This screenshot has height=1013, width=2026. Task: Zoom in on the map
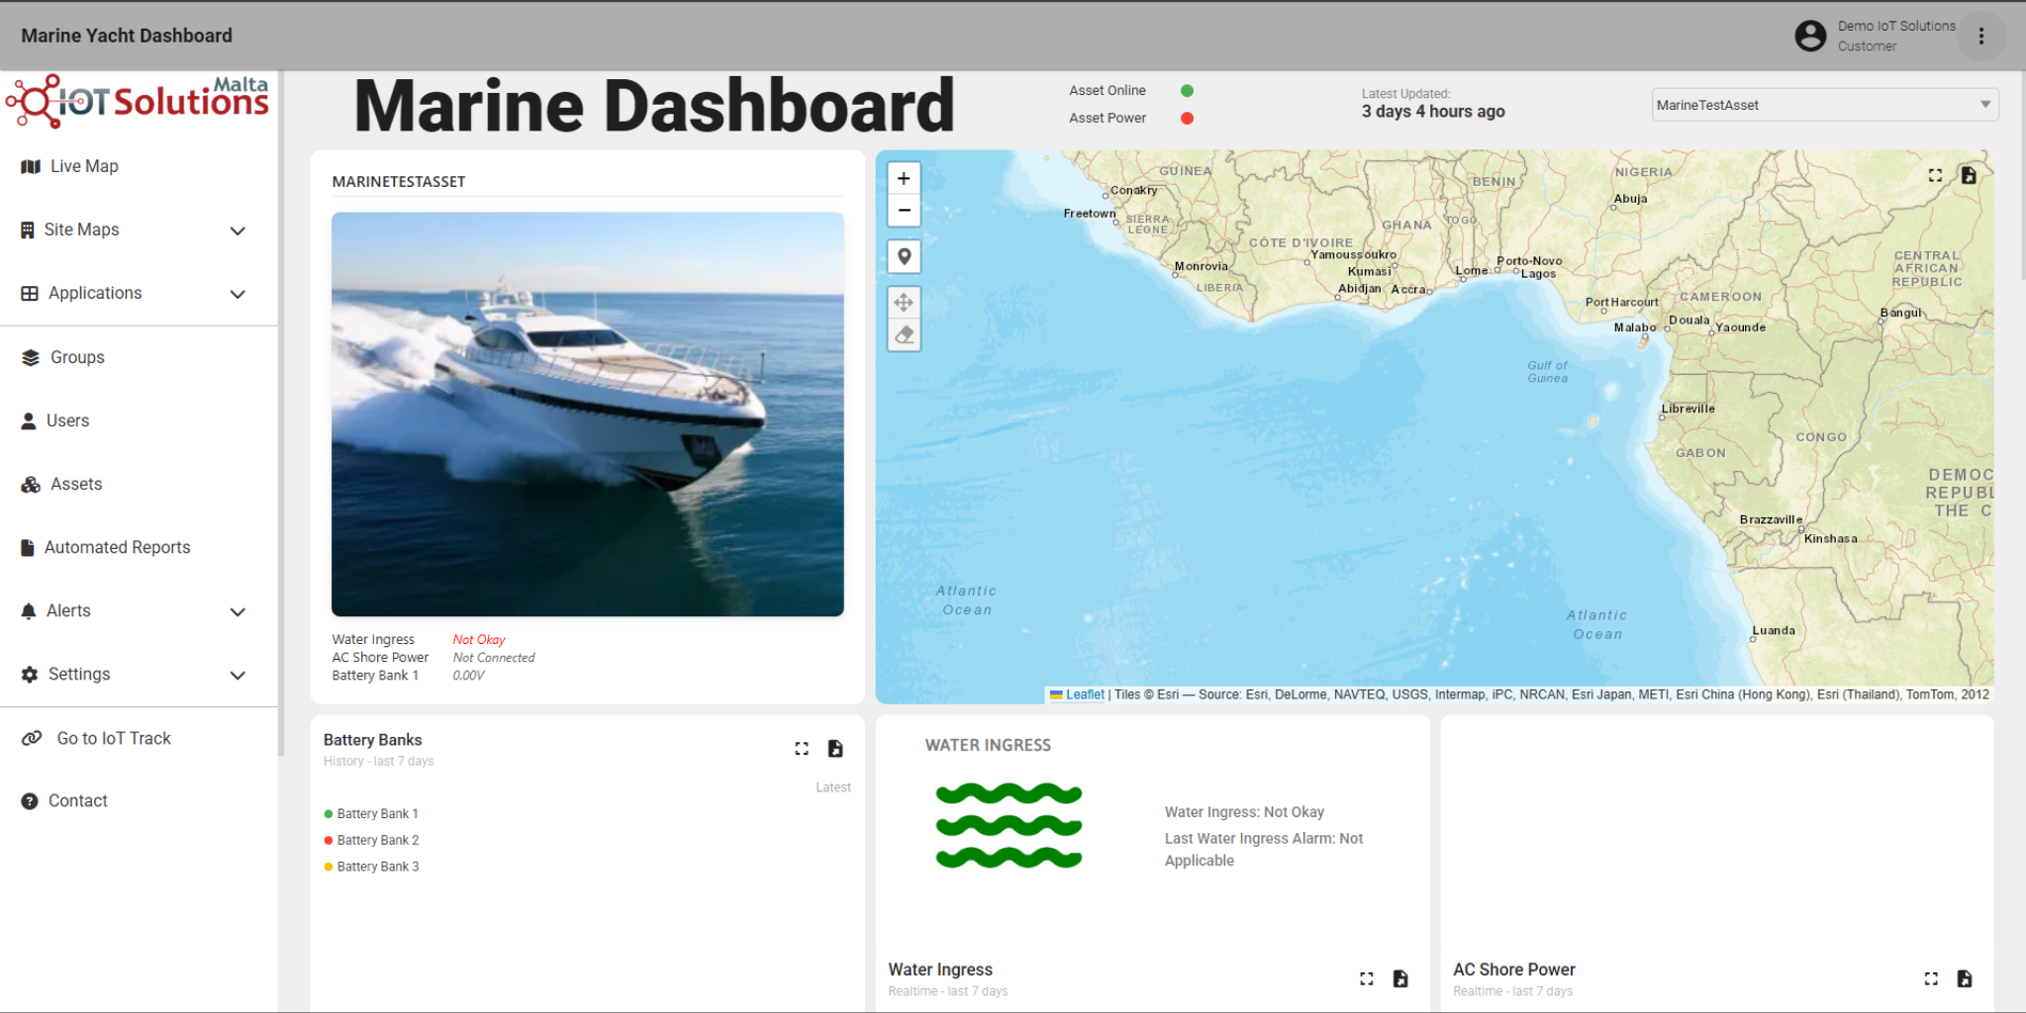click(x=904, y=178)
